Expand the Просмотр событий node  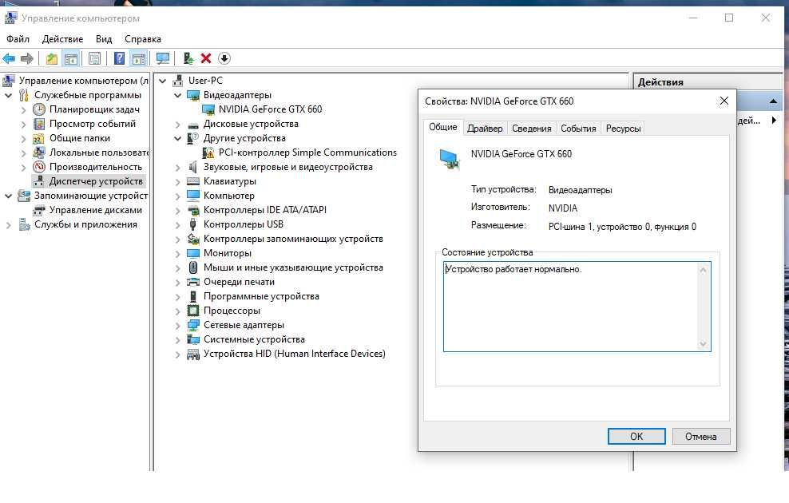tap(24, 124)
